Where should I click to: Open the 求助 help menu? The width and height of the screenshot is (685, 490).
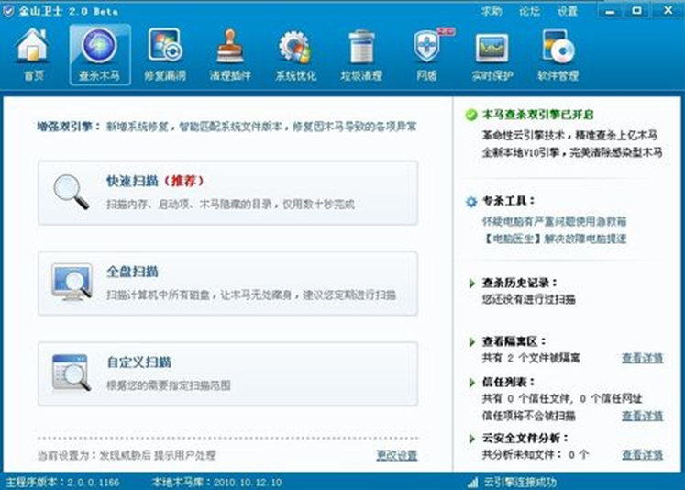point(491,11)
